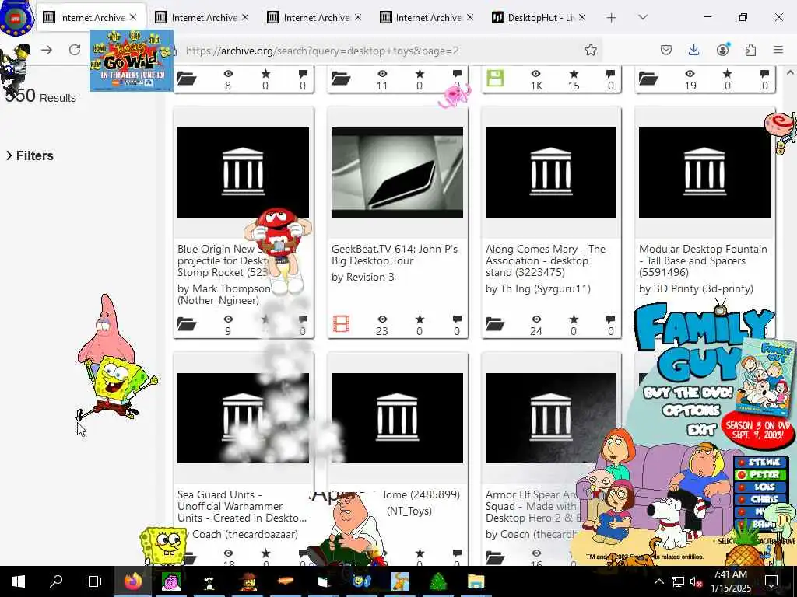
Task: Click author link by Revision 3
Action: pos(363,277)
